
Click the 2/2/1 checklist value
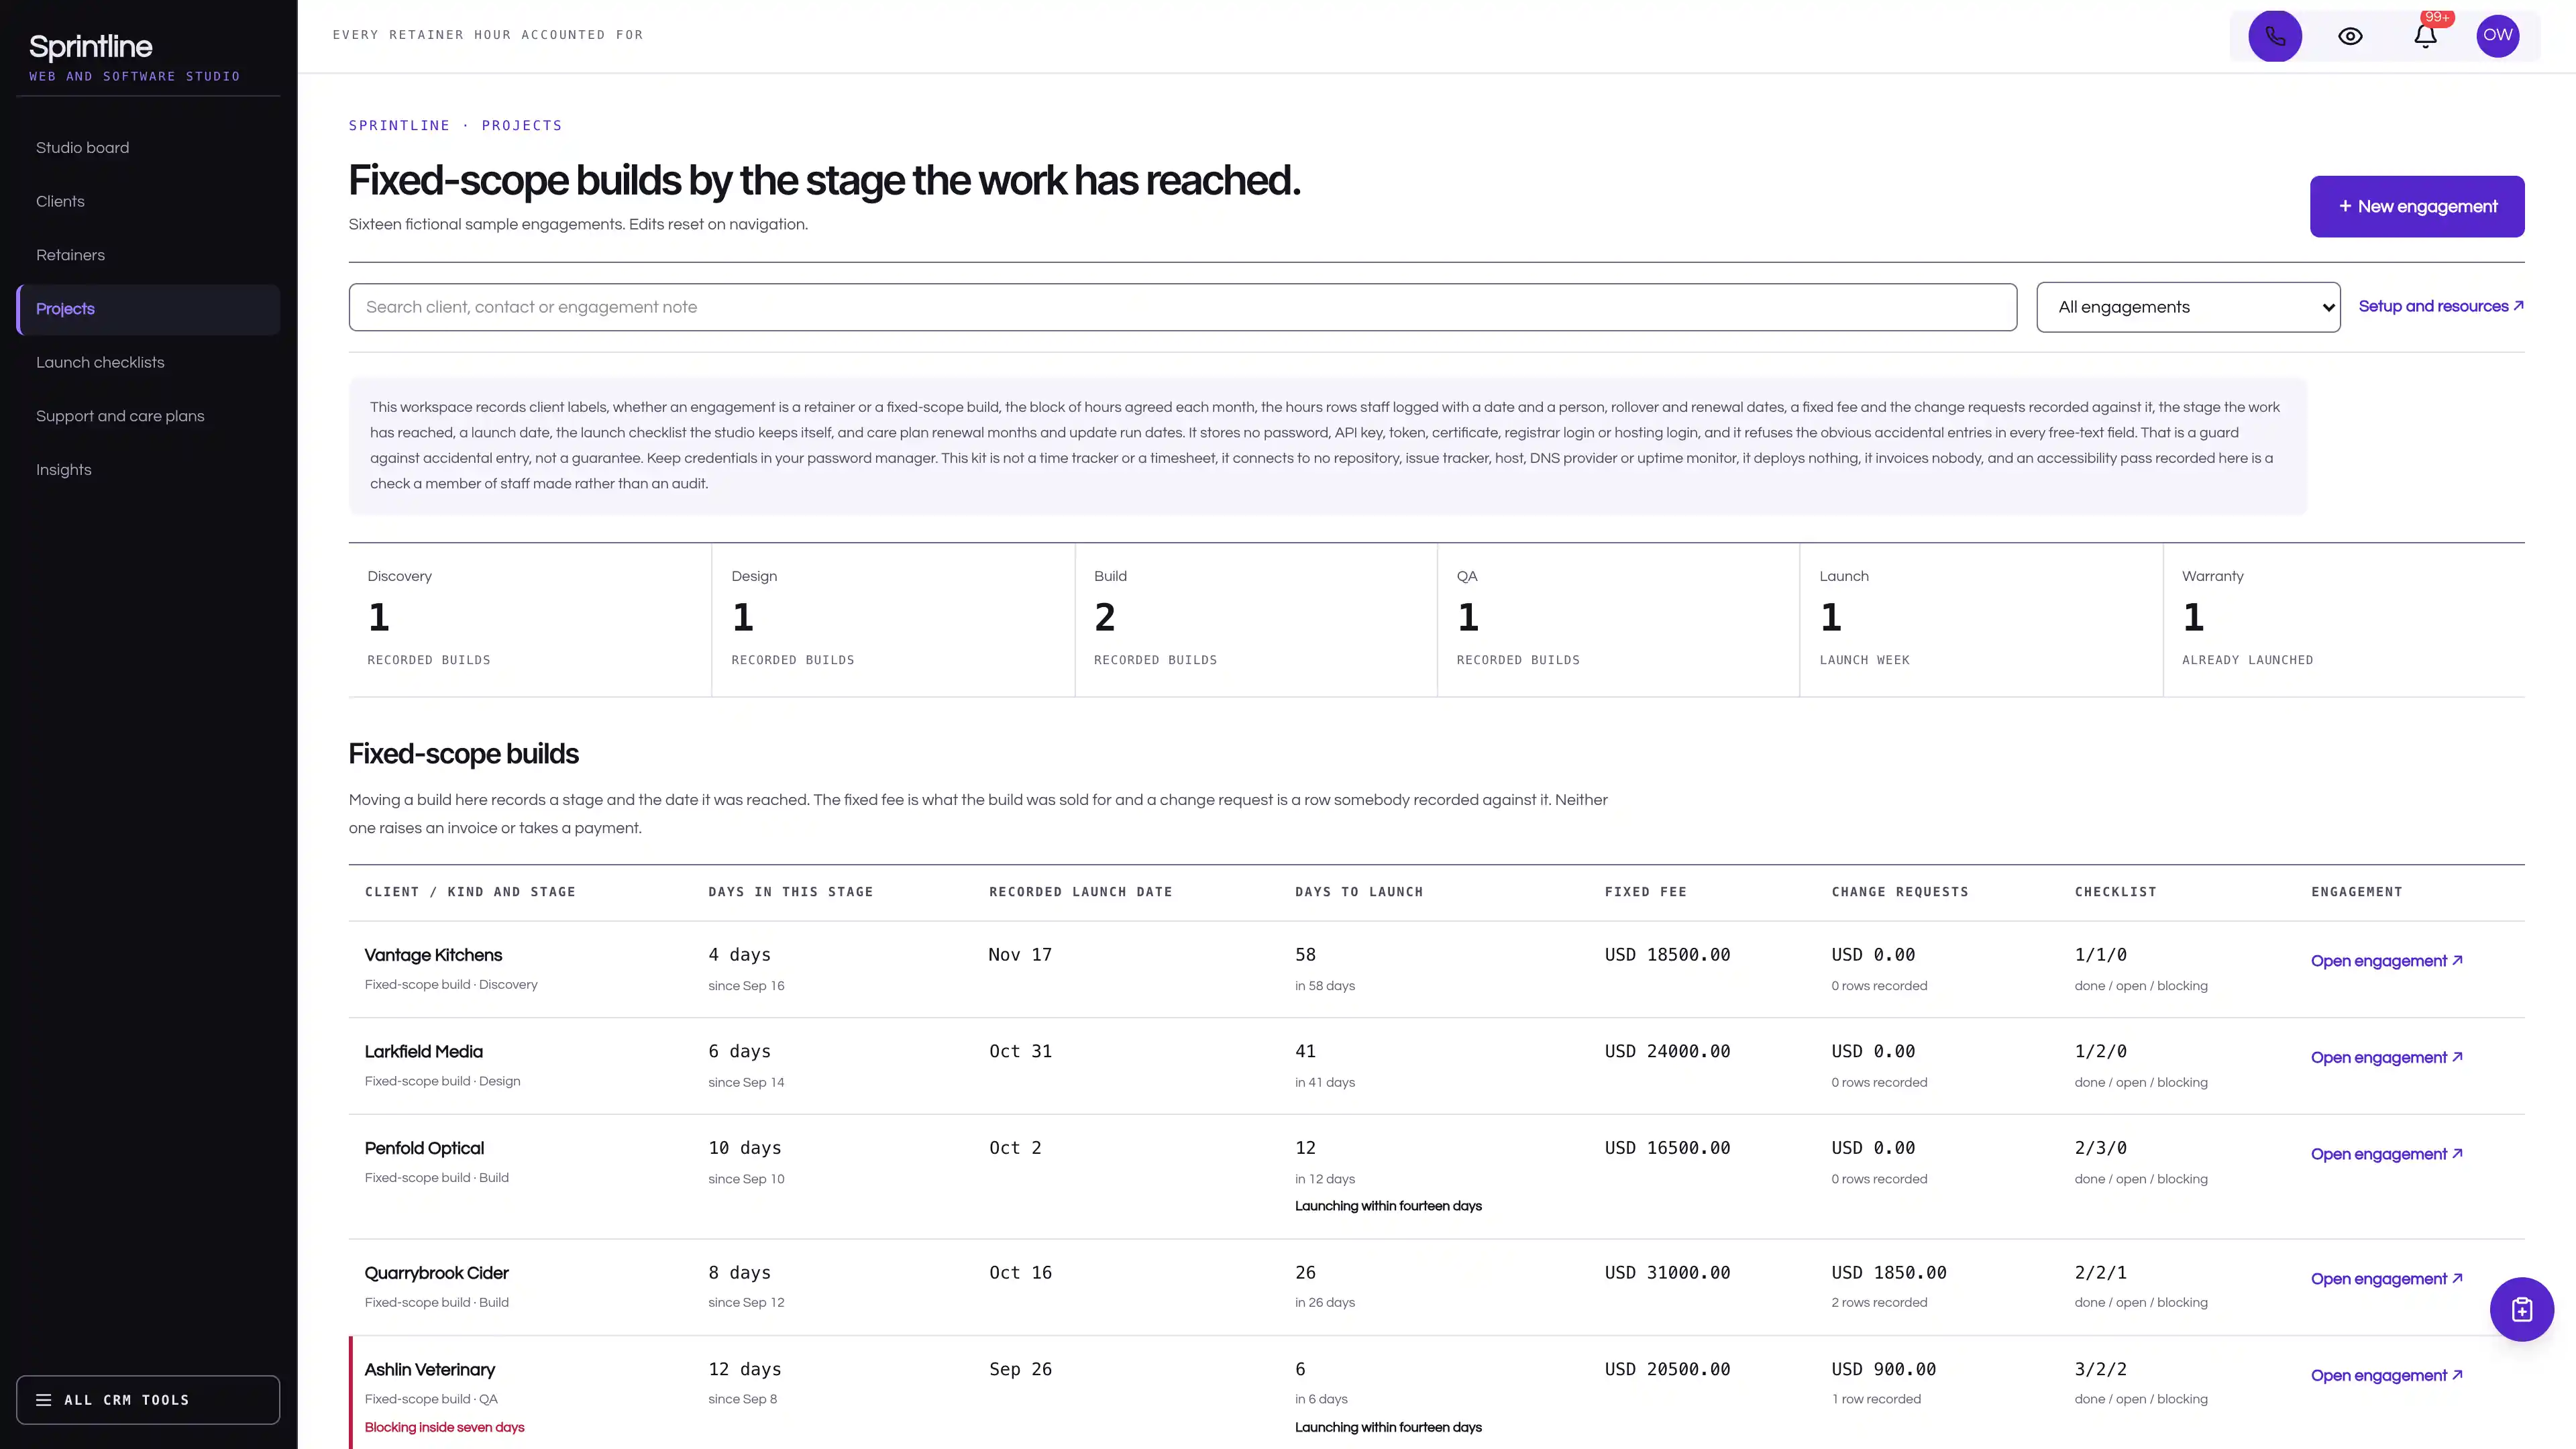tap(2100, 1273)
